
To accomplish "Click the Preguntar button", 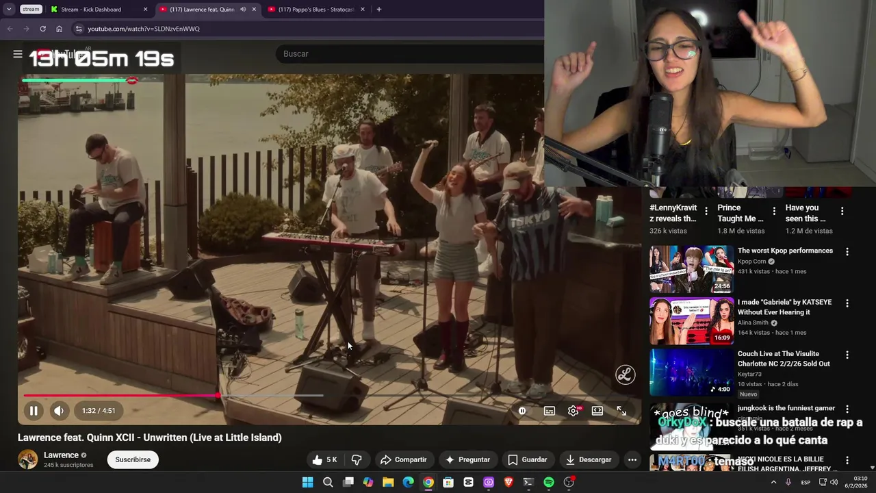I will click(x=467, y=460).
